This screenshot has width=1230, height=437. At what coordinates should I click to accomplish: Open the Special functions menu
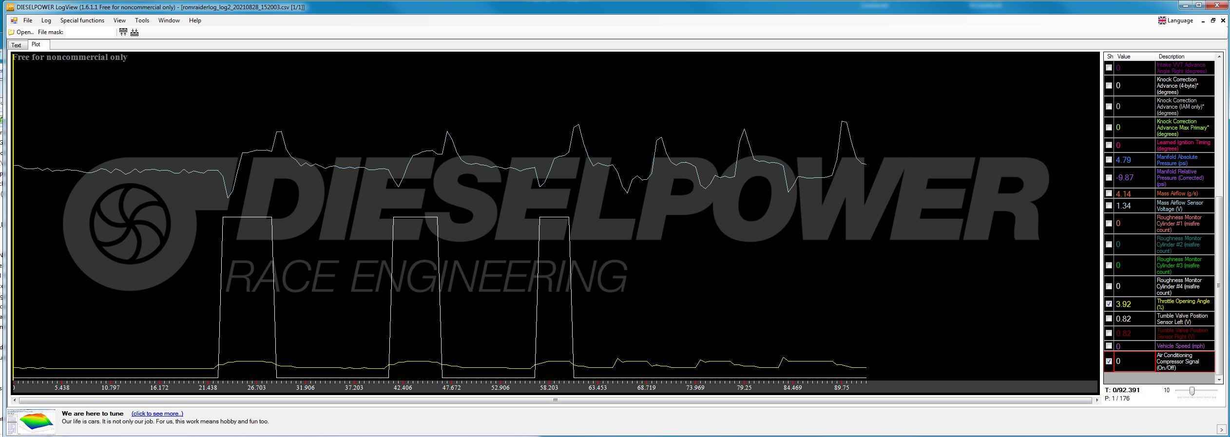click(x=82, y=20)
